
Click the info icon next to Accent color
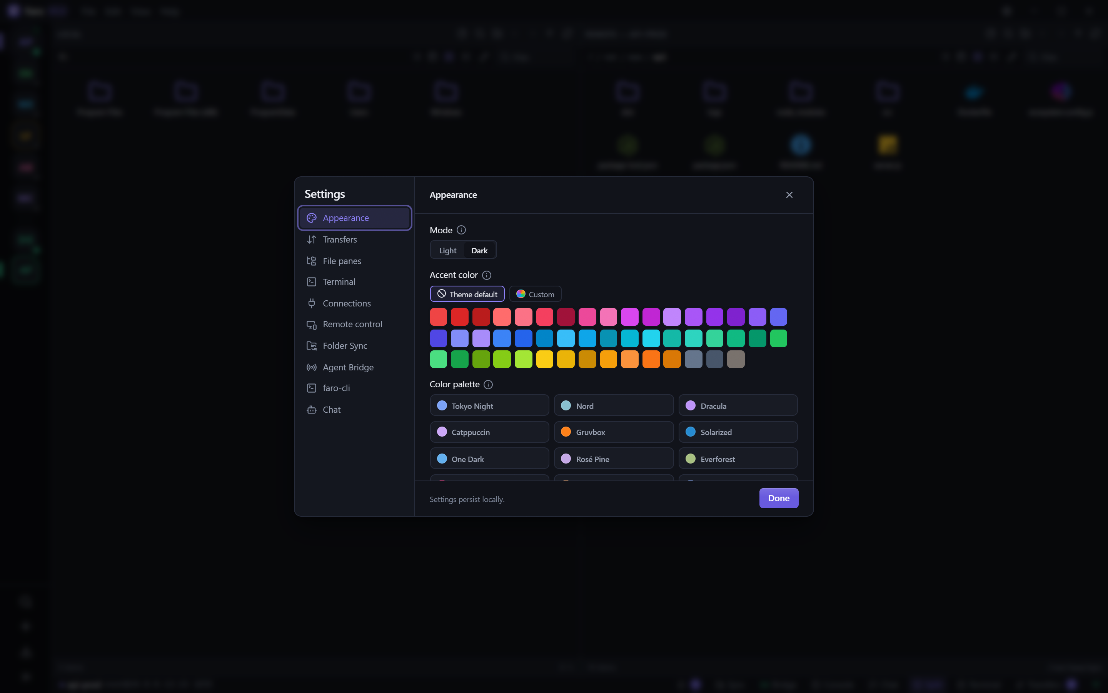(x=487, y=275)
